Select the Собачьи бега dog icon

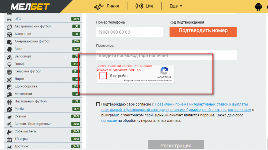coord(9,132)
